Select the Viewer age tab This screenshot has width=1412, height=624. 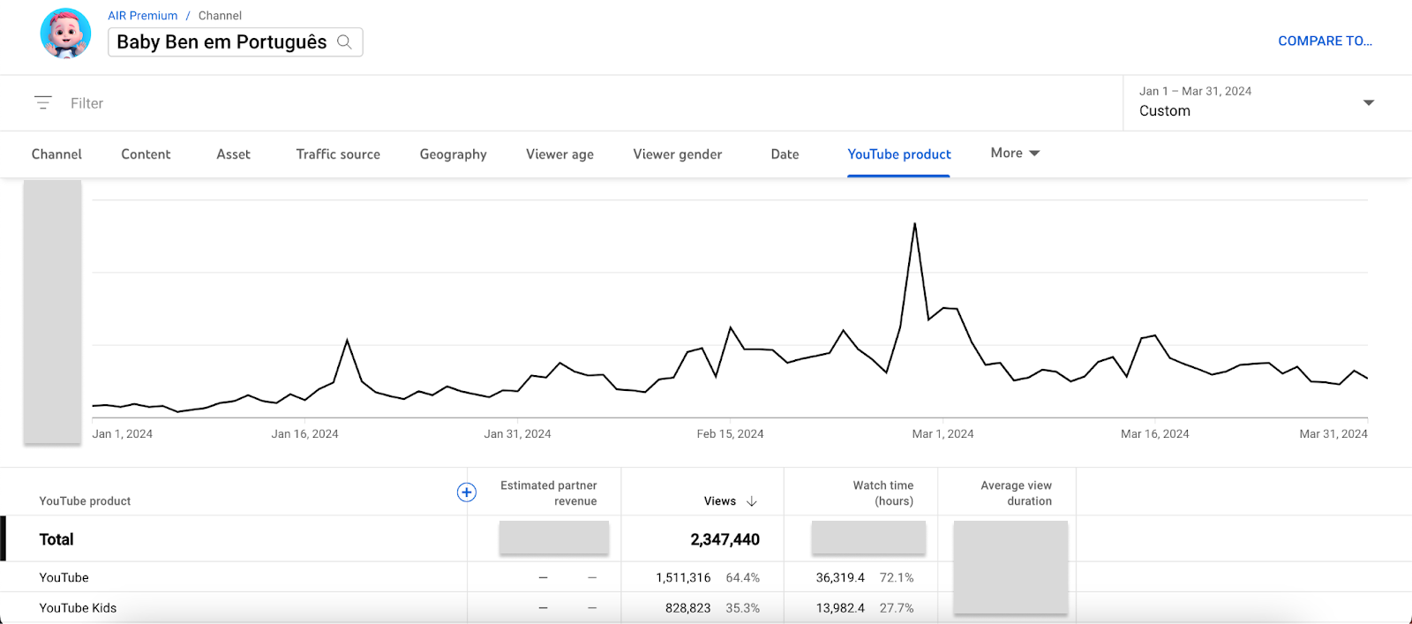(560, 154)
